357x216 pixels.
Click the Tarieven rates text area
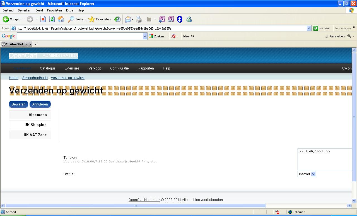click(x=325, y=159)
